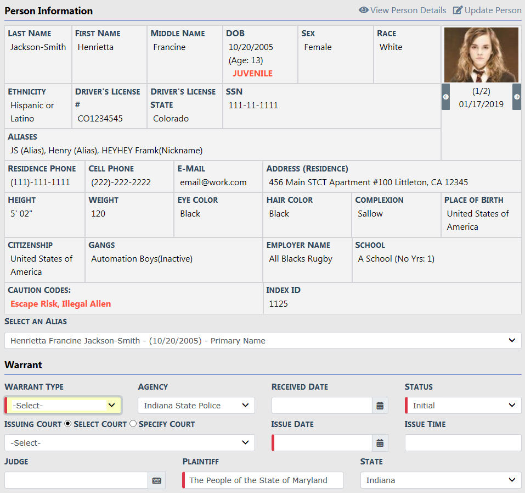Image resolution: width=525 pixels, height=493 pixels.
Task: Open the Status dropdown set to Initial
Action: [x=463, y=406]
